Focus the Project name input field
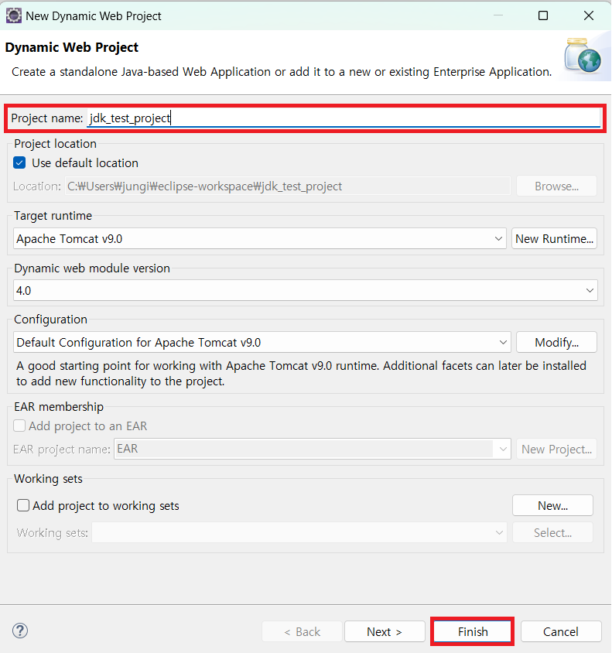The height and width of the screenshot is (653, 612). click(344, 118)
